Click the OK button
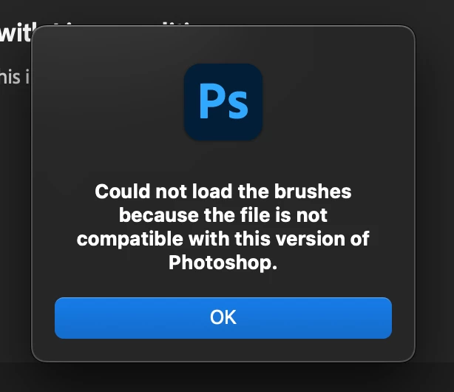The height and width of the screenshot is (392, 454). [x=223, y=318]
